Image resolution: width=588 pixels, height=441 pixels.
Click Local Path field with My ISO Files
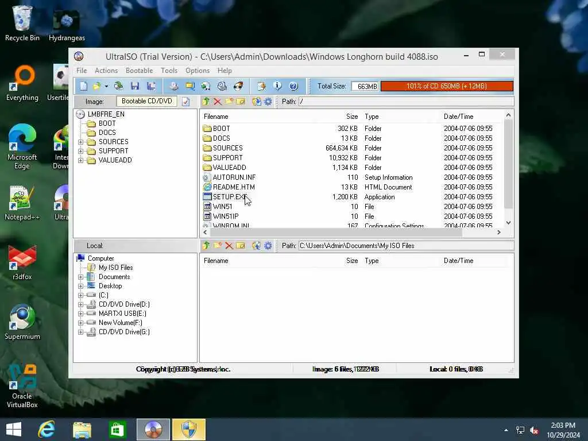(406, 246)
